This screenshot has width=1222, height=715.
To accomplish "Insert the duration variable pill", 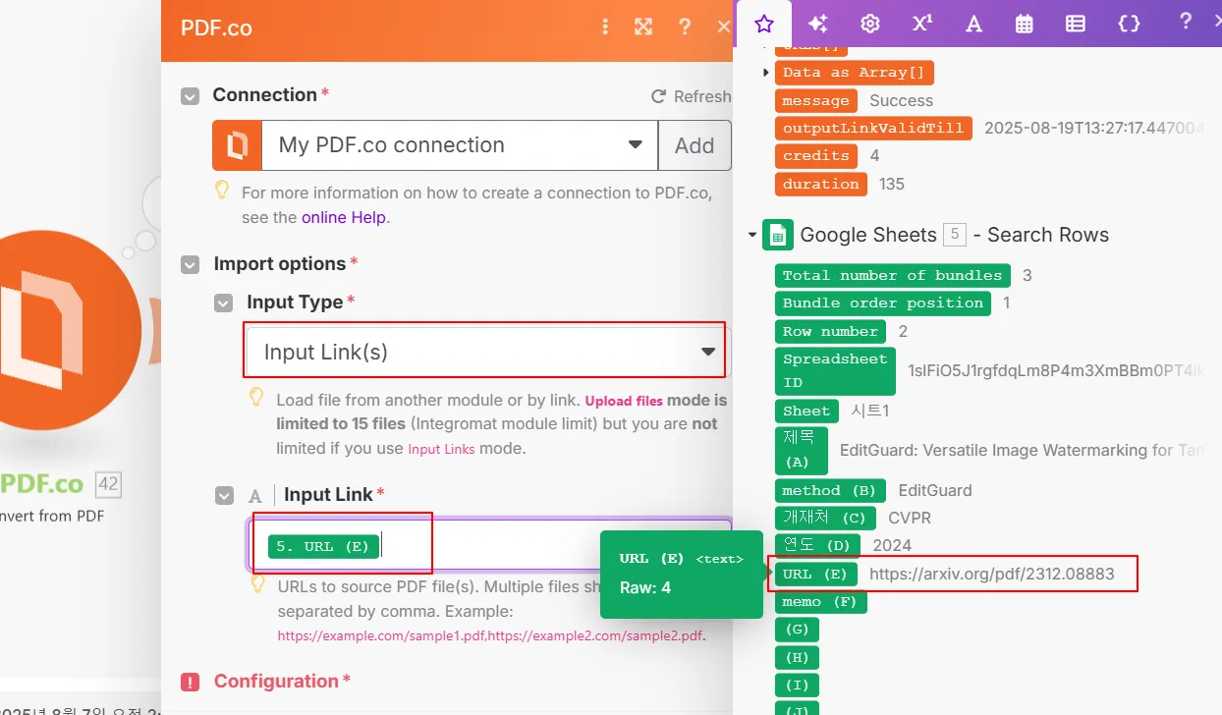I will [x=820, y=184].
